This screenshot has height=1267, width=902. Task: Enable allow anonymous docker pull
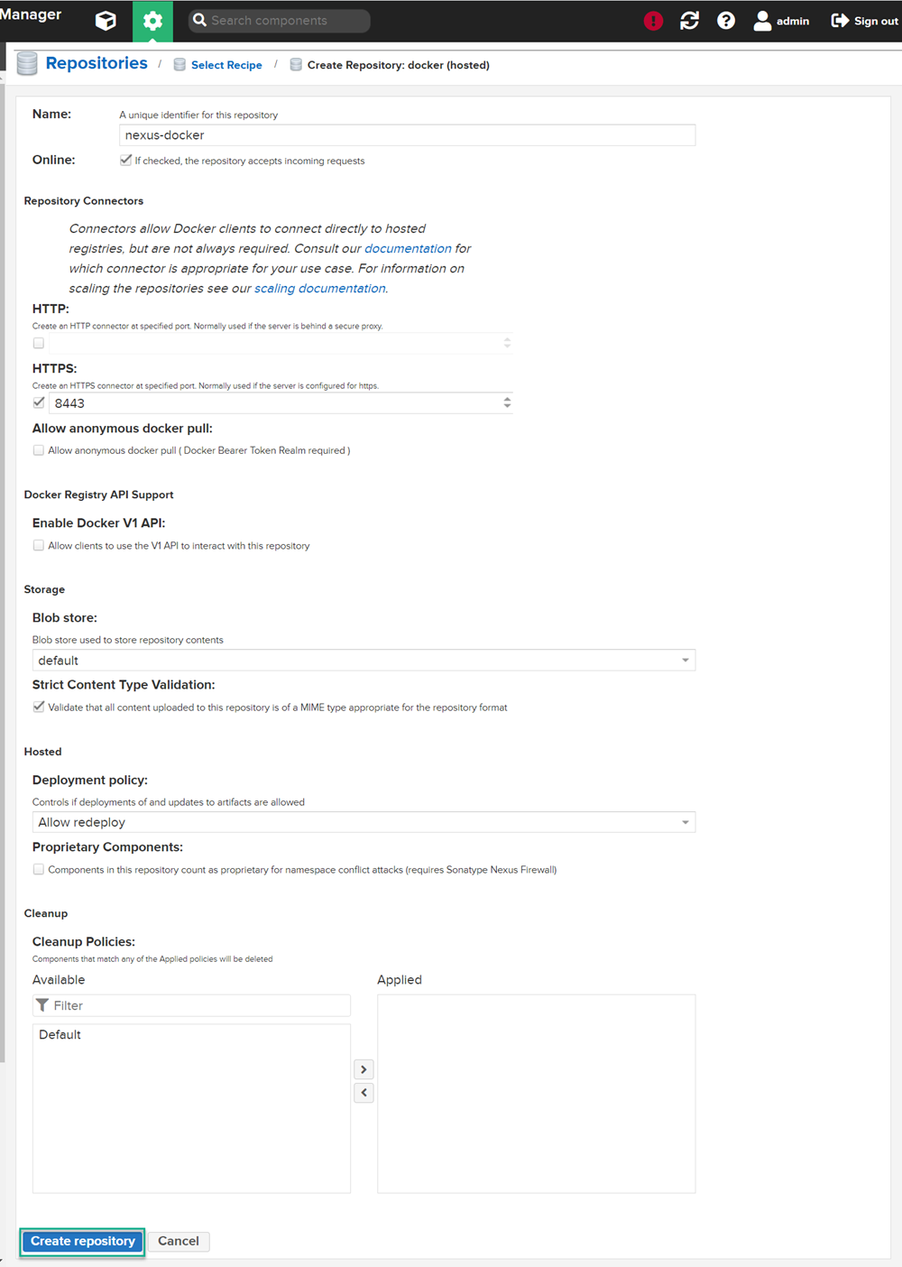[39, 449]
